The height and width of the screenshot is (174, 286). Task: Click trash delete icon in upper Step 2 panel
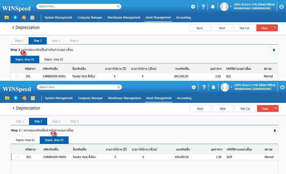point(274,50)
